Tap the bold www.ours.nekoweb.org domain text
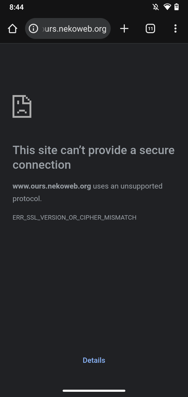The image size is (188, 397). point(52,186)
